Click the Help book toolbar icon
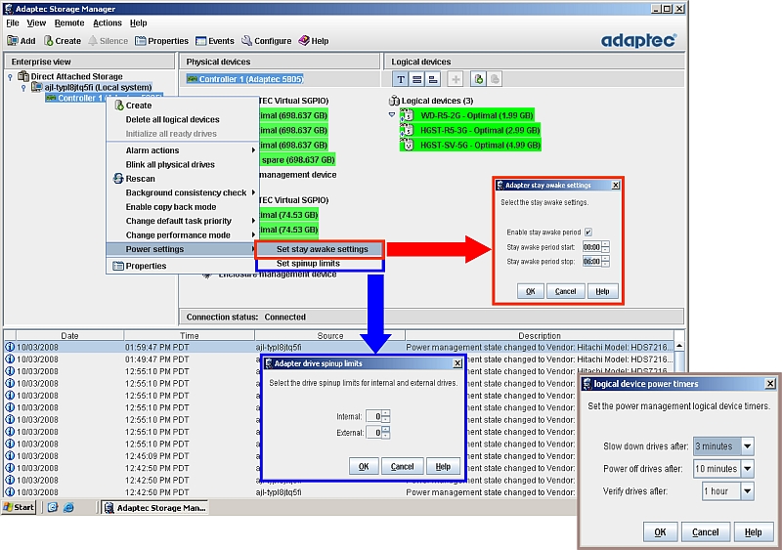The width and height of the screenshot is (782, 550). (x=304, y=41)
